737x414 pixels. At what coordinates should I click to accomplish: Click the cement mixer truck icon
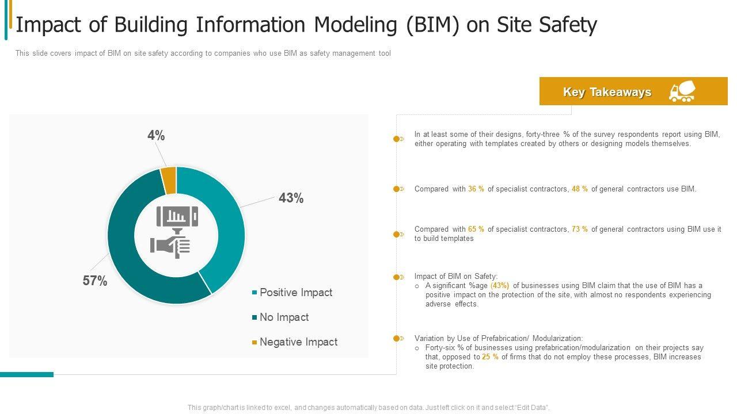coord(682,91)
